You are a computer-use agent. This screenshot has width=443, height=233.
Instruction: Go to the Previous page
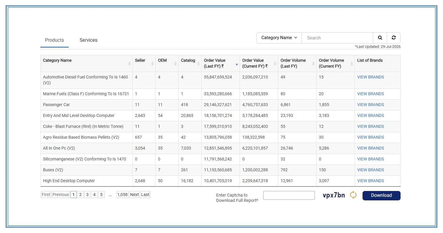pos(61,195)
